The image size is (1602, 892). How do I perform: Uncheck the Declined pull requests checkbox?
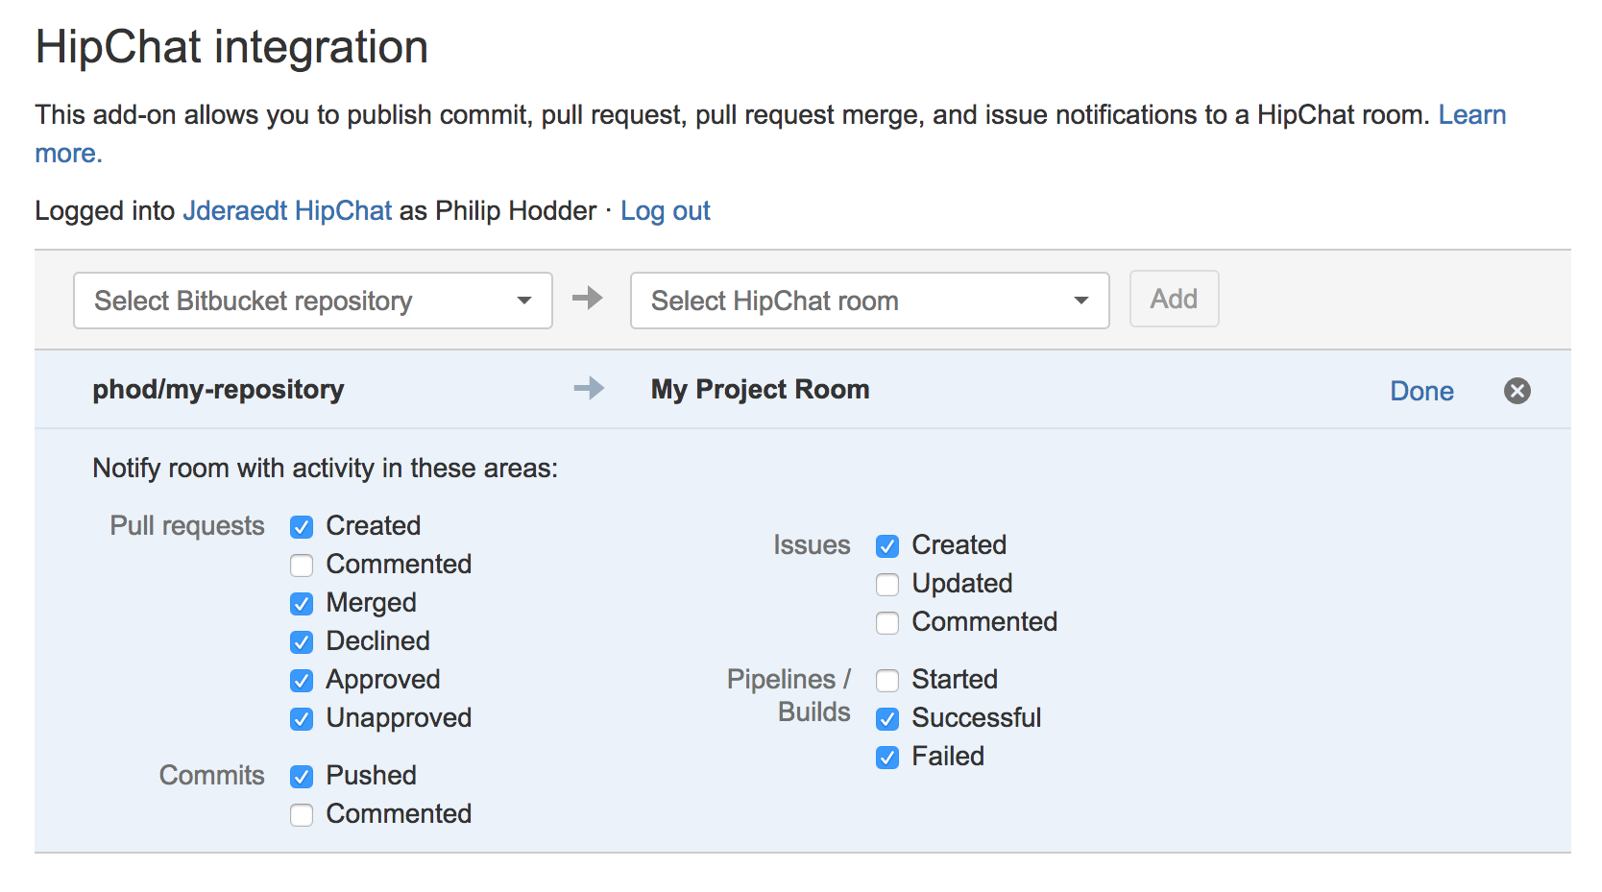[x=302, y=642]
